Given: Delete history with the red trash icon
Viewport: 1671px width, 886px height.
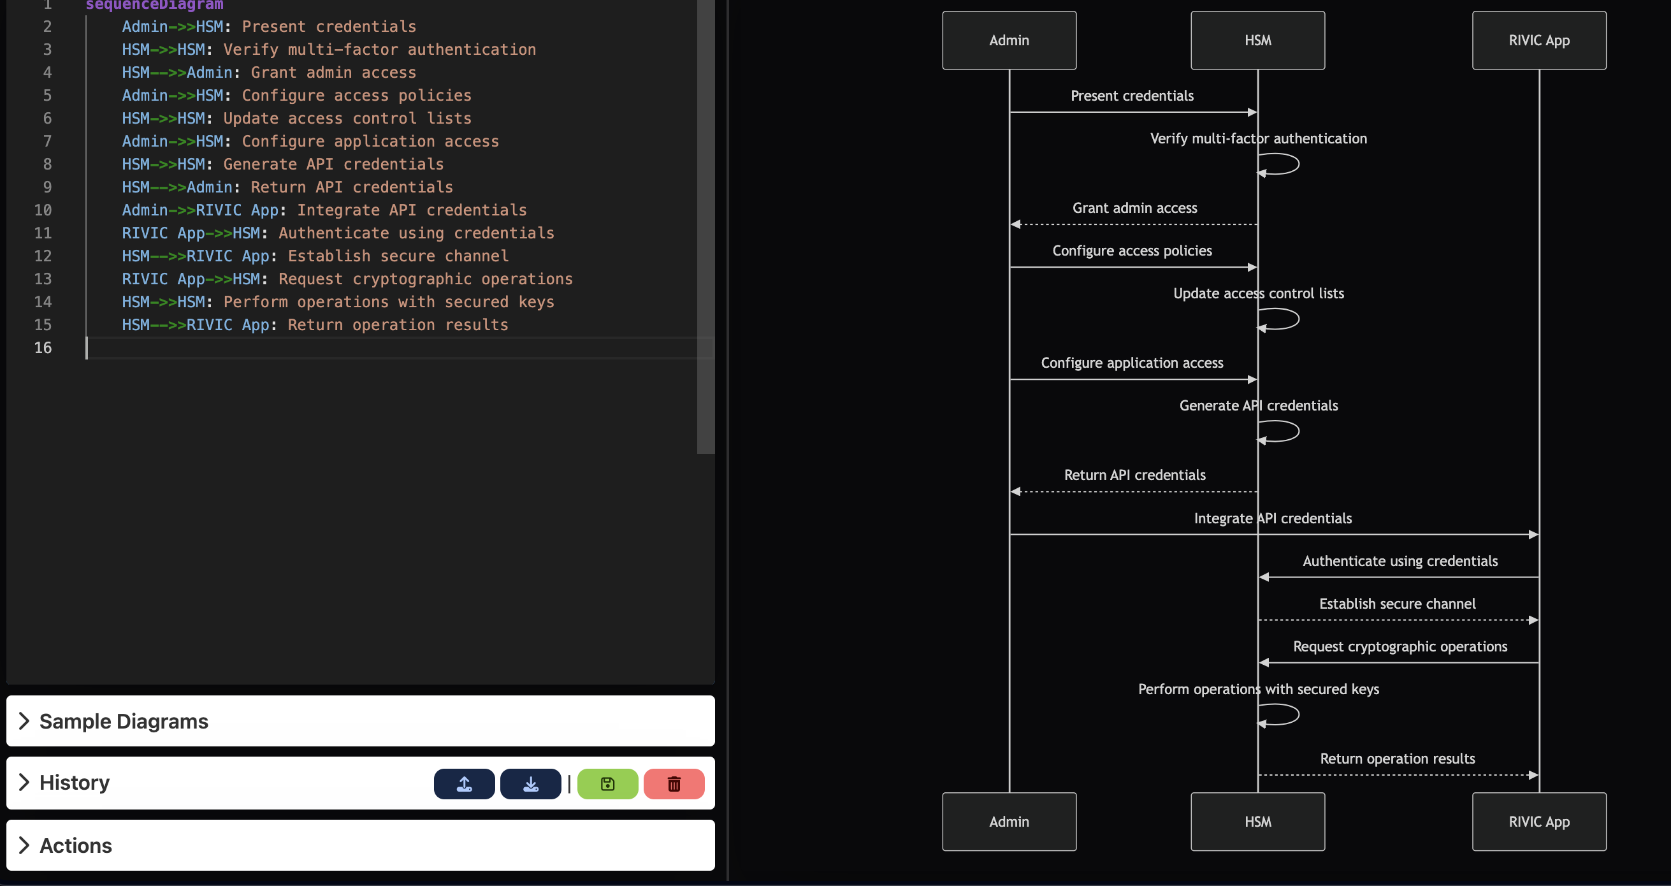Looking at the screenshot, I should point(674,783).
